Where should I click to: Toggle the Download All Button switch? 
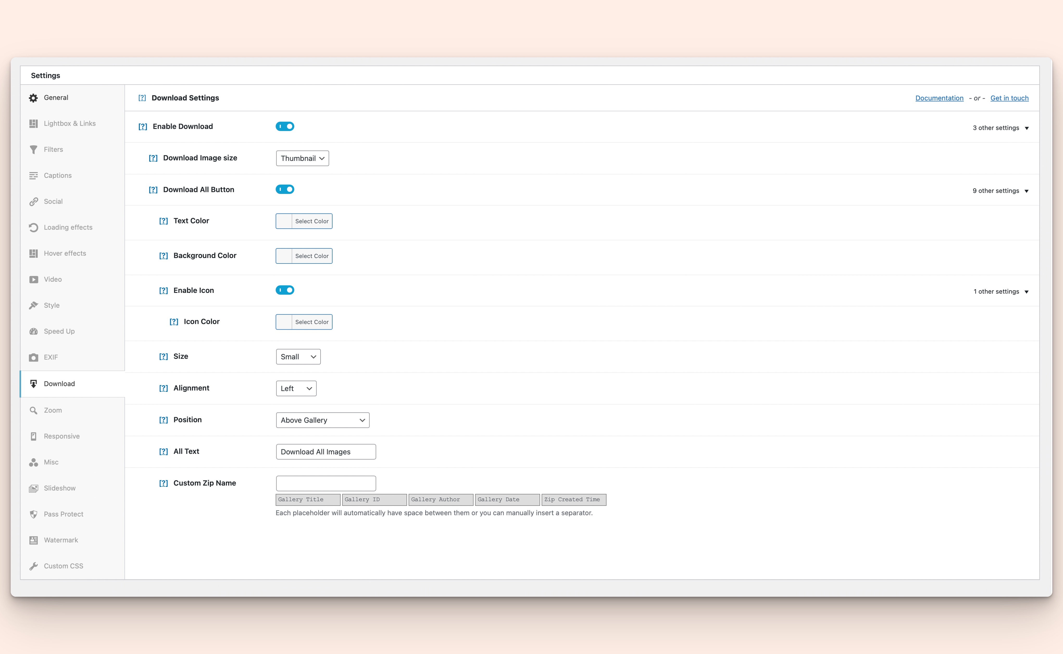[285, 190]
